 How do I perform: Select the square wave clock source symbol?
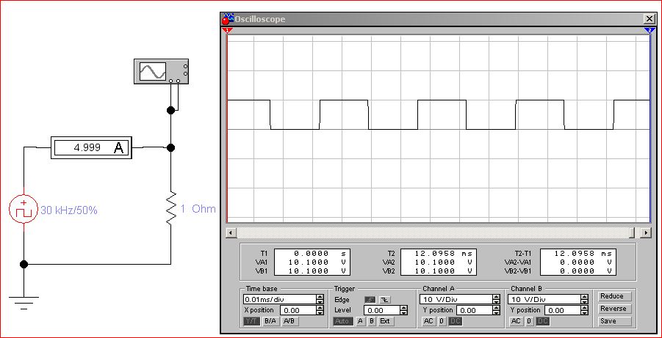tap(24, 210)
